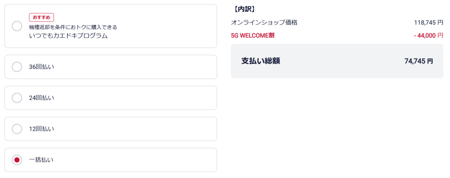Click the selected 一括払い radio button
Image resolution: width=450 pixels, height=178 pixels.
17,160
